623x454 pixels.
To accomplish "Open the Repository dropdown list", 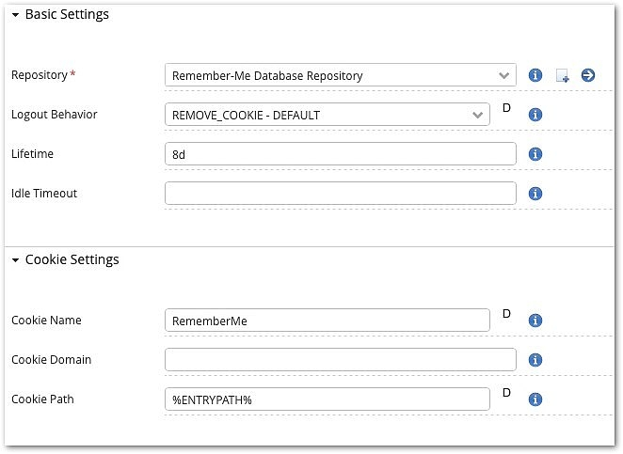I will click(340, 75).
